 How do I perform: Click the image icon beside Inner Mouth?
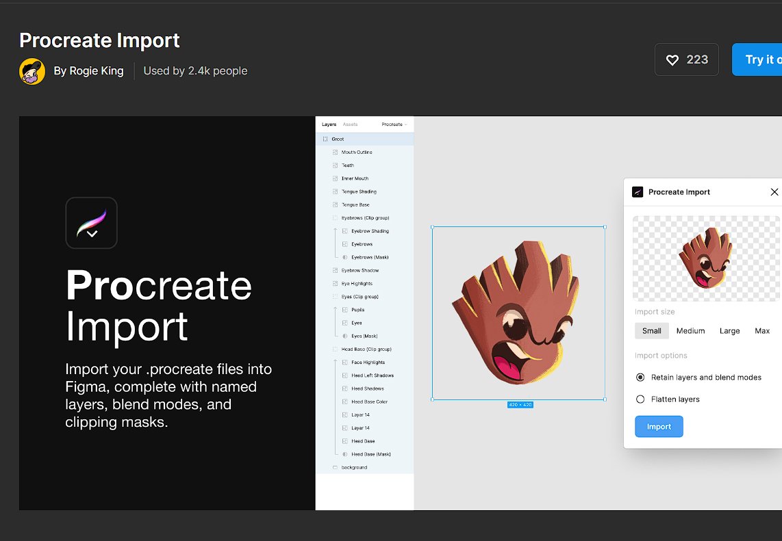click(x=335, y=179)
